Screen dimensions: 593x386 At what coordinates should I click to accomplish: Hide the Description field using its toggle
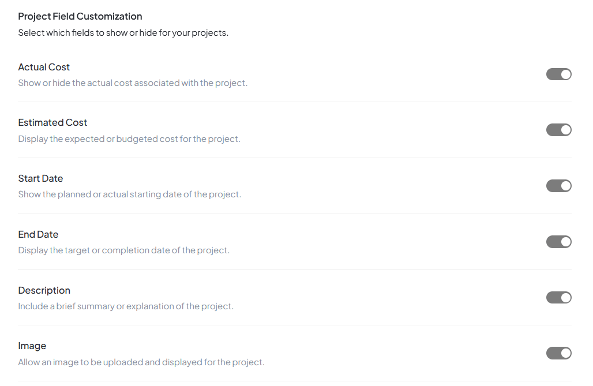pyautogui.click(x=558, y=298)
